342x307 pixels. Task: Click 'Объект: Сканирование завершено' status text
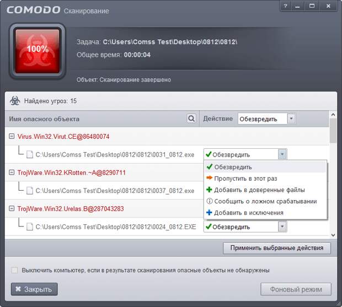click(124, 80)
